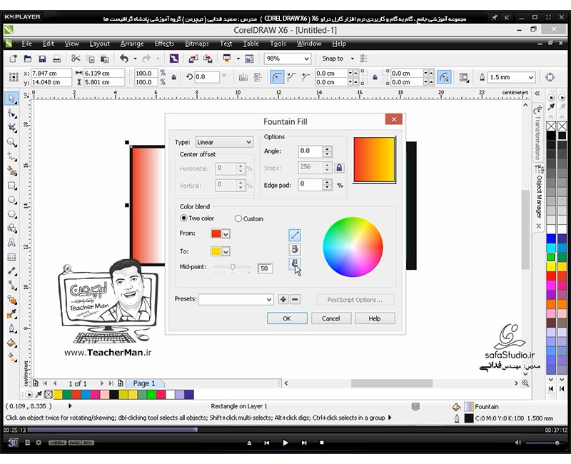Image resolution: width=571 pixels, height=464 pixels.
Task: Click Cancel in Fountain Fill dialog
Action: [330, 318]
